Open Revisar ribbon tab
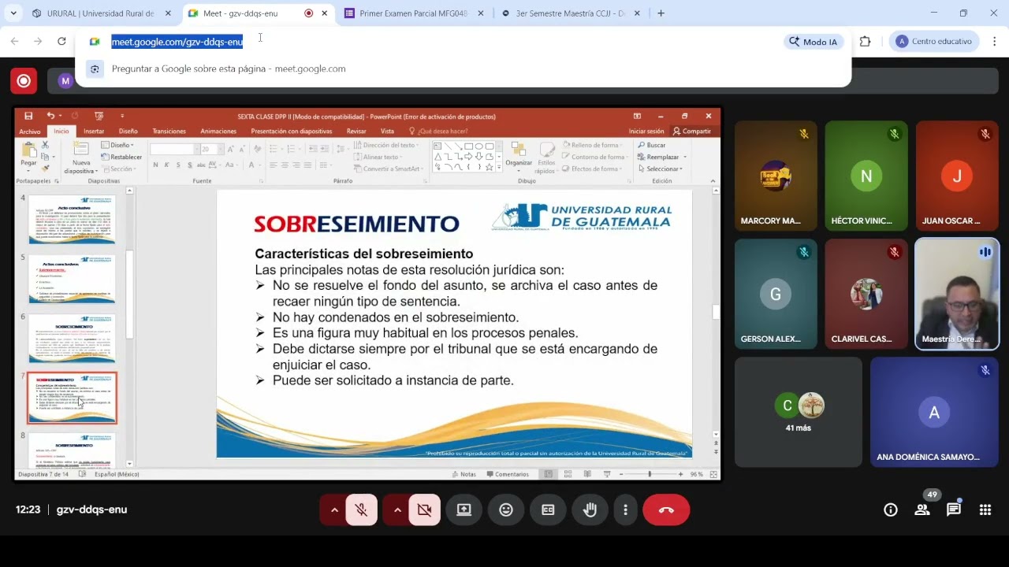The width and height of the screenshot is (1009, 567). pos(356,132)
